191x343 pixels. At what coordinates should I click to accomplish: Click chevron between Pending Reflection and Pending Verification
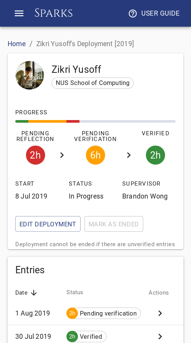(62, 155)
